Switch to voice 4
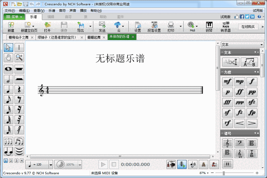Image resolution: width=267 pixels, height=178 pixels. tap(22, 161)
